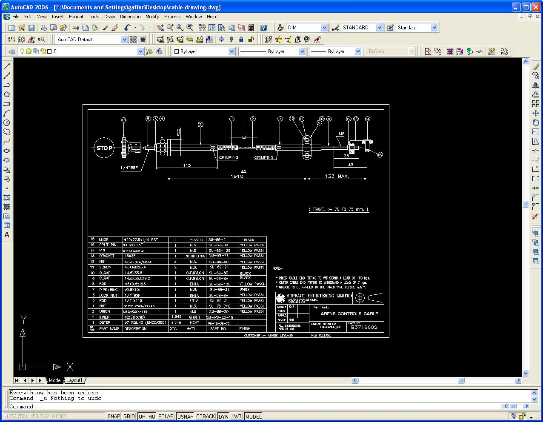
Task: Pick the Rectangle tool in Draw toolbar
Action: click(x=7, y=104)
